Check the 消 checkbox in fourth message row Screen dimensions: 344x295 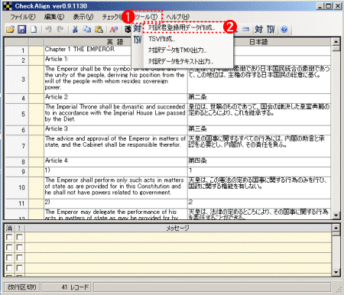click(x=9, y=267)
